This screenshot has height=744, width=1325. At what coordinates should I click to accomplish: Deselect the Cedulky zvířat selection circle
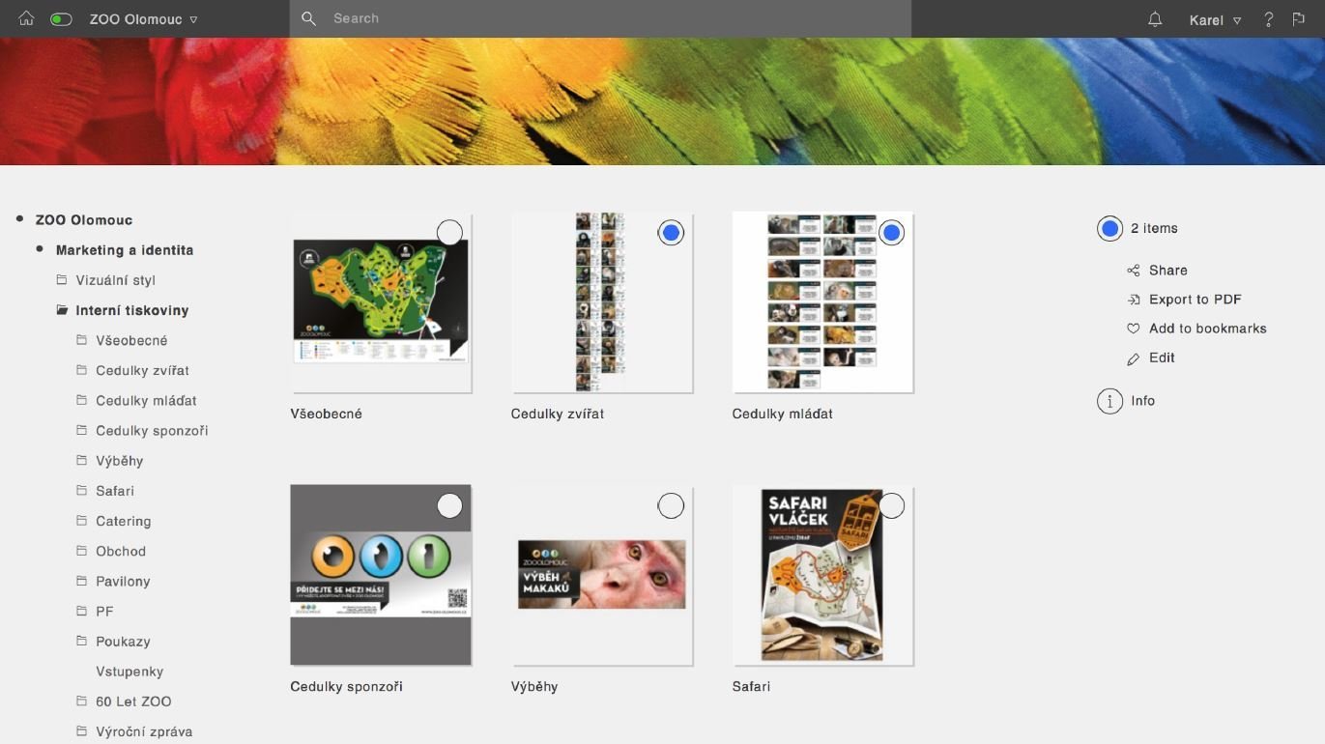point(671,233)
